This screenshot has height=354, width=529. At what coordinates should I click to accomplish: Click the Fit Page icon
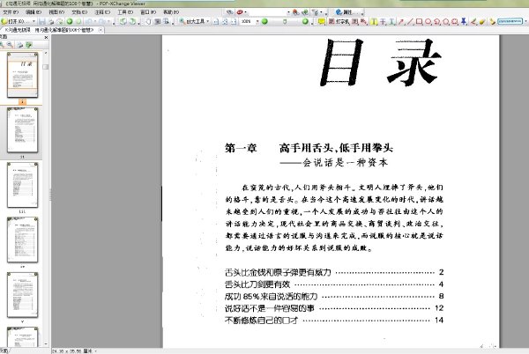[x=225, y=21]
